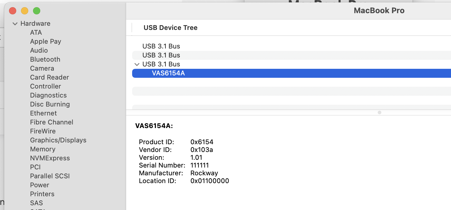Click the yellow minimize window button
Screen dimensions: 451x210
[x=25, y=11]
